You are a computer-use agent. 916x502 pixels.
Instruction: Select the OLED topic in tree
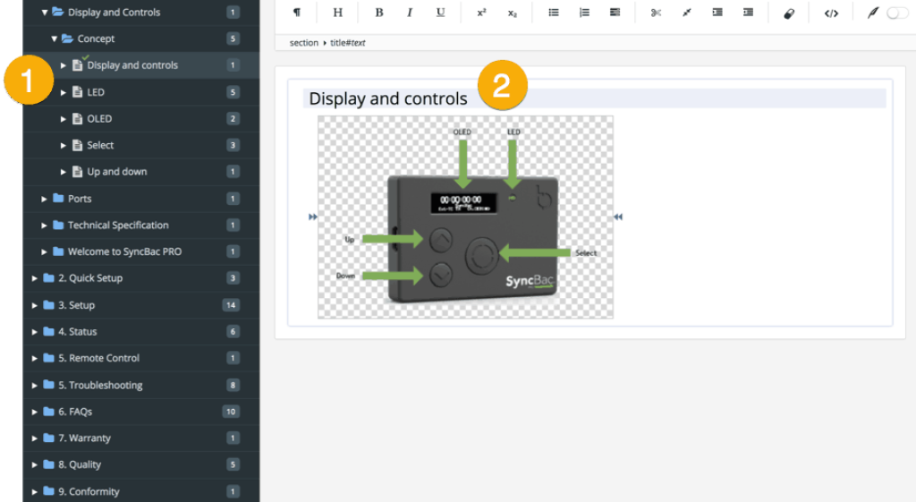[99, 119]
